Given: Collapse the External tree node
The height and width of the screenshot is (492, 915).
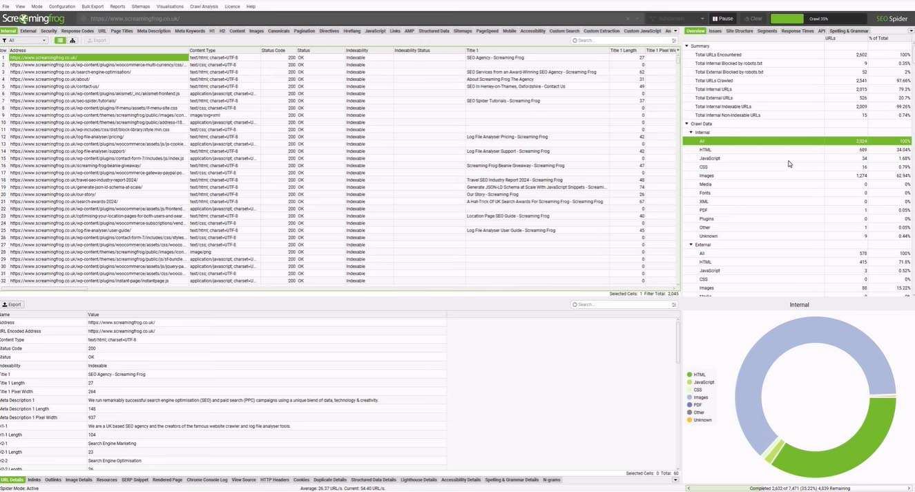Looking at the screenshot, I should (692, 245).
